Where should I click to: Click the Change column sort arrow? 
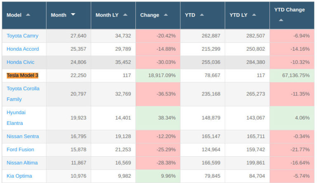tap(166, 15)
